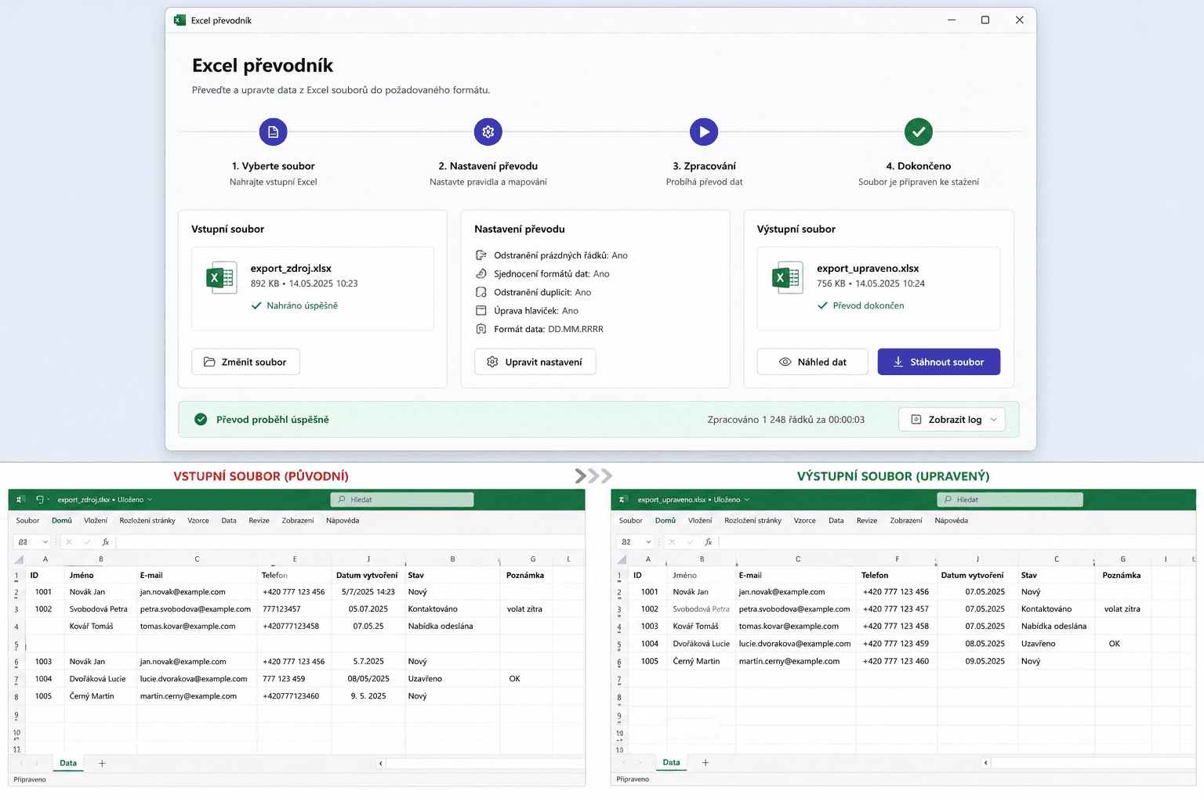Click the fx function icon in input spreadsheet
Screen dimensions: 1204x802
106,542
